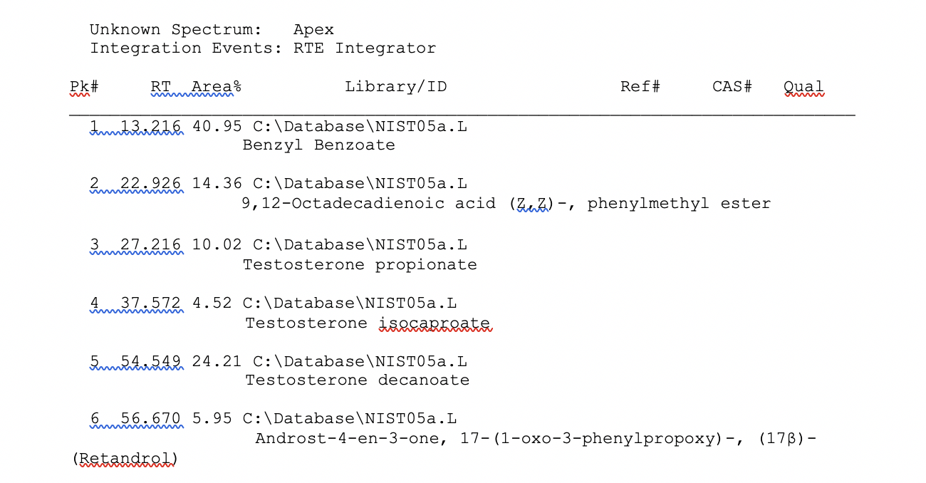The image size is (926, 483).
Task: Click the "Area%" column header text
Action: 217,87
